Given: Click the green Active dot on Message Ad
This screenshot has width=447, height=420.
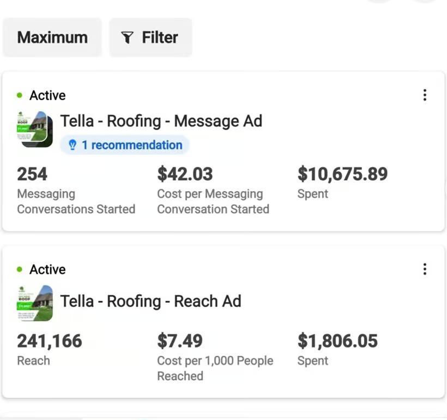Looking at the screenshot, I should pos(20,96).
